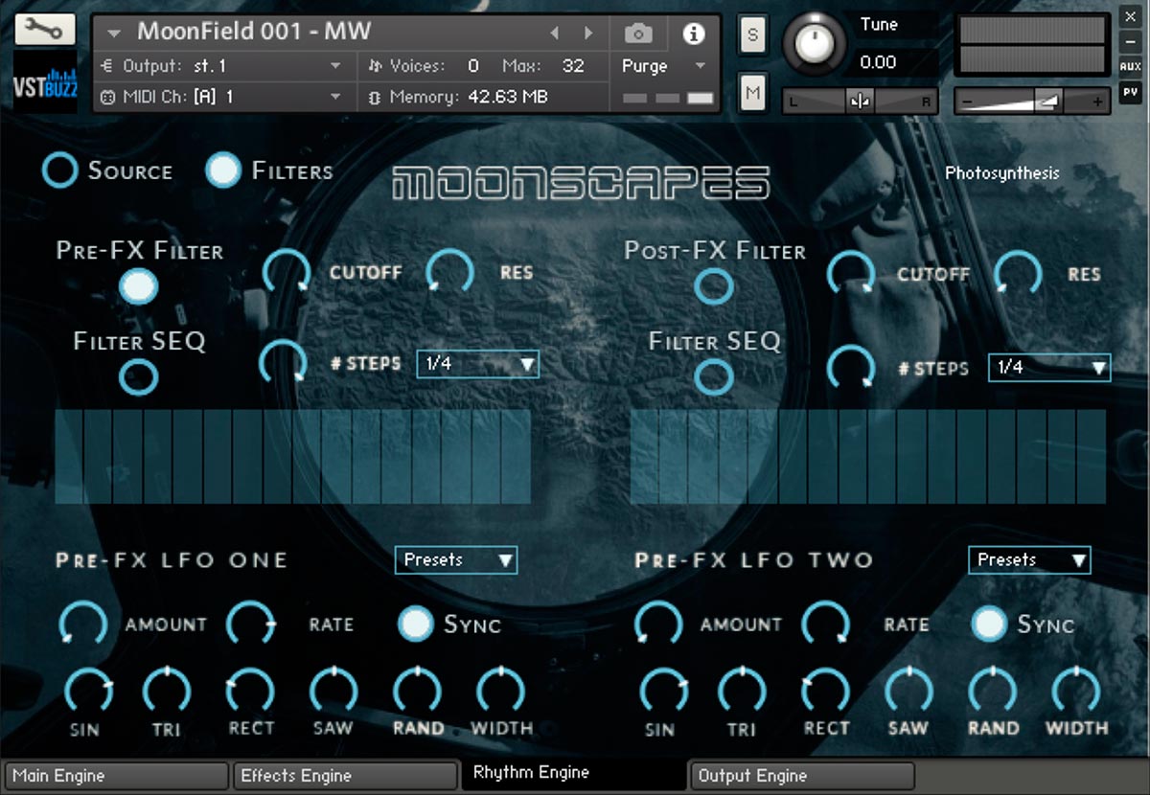
Task: Click the camera snapshot icon
Action: click(x=638, y=34)
